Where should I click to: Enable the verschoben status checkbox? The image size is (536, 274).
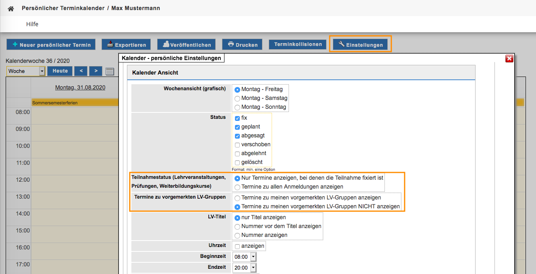click(x=237, y=145)
